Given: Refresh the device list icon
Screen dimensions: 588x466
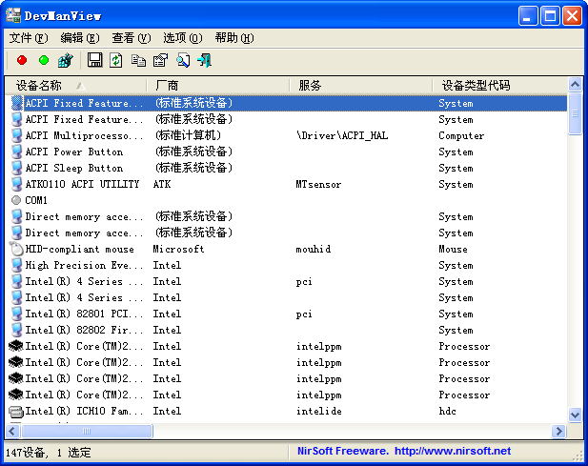Looking at the screenshot, I should 116,61.
